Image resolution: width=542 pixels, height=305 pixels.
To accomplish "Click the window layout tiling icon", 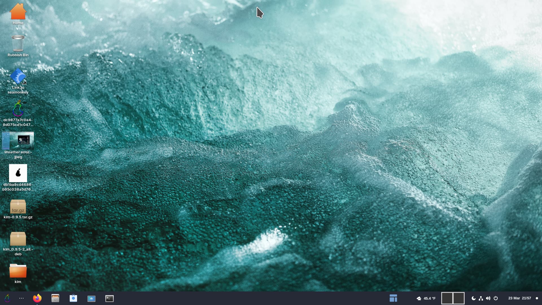I will (393, 298).
